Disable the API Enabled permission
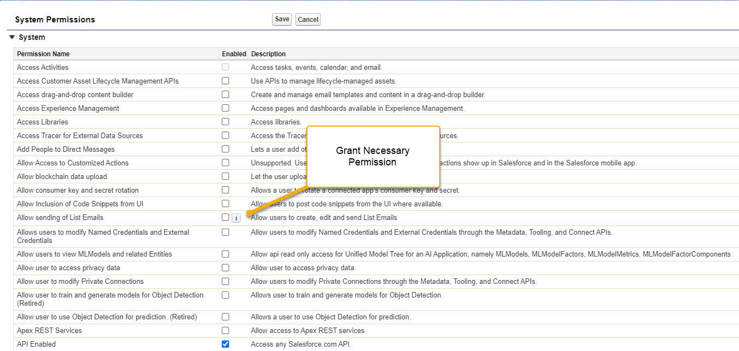Viewport: 739px width, 351px height. 225,344
